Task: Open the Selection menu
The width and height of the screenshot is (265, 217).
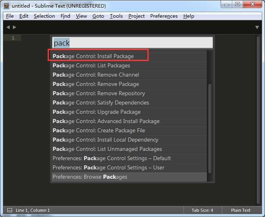Action: click(44, 16)
